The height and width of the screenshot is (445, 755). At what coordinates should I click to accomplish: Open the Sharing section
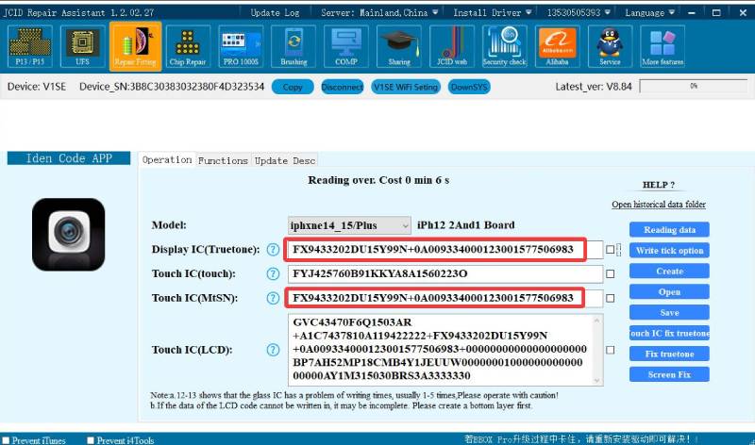[399, 46]
